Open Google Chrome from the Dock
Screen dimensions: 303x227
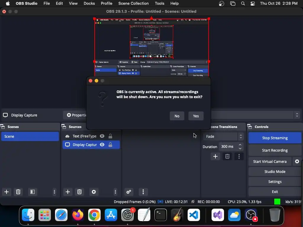[x=94, y=215]
